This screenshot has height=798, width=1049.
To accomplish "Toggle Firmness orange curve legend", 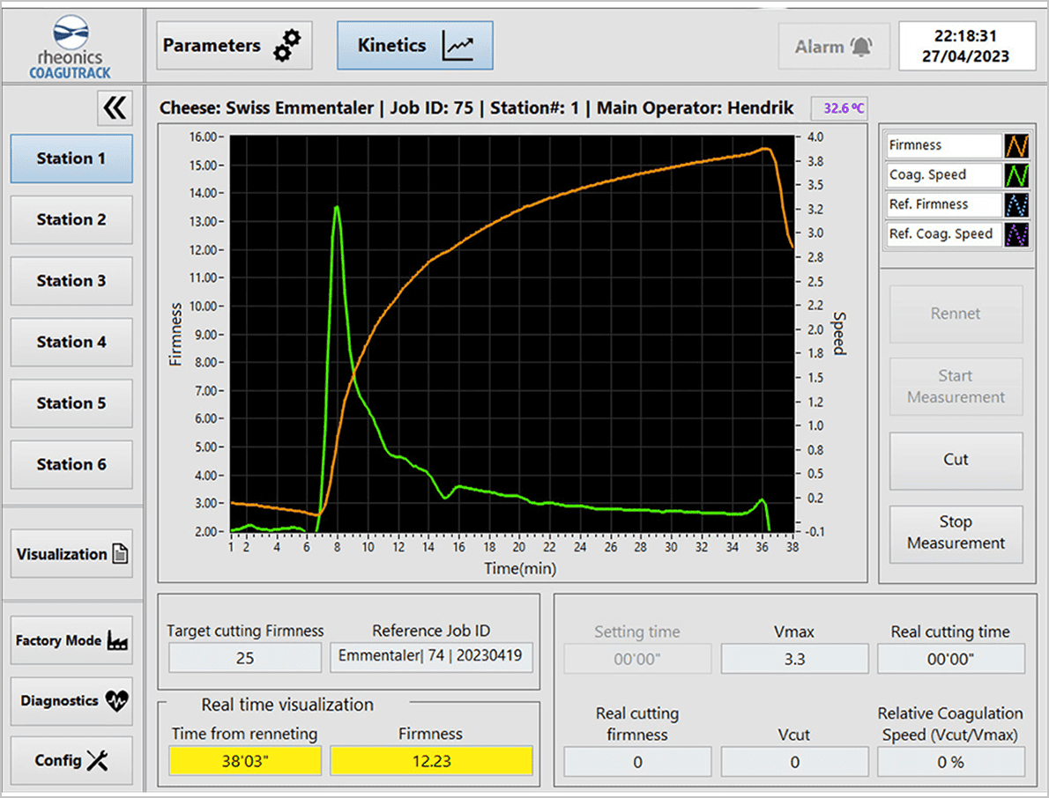I will pyautogui.click(x=1016, y=145).
